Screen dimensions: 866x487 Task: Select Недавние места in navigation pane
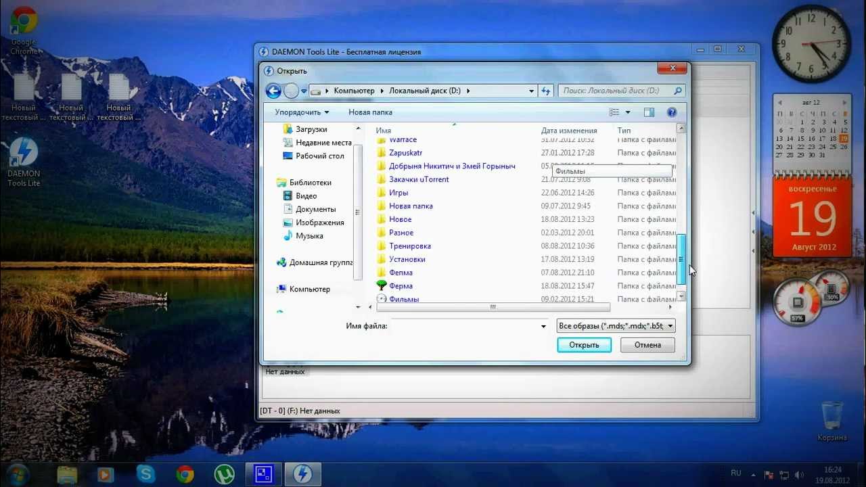[317, 143]
